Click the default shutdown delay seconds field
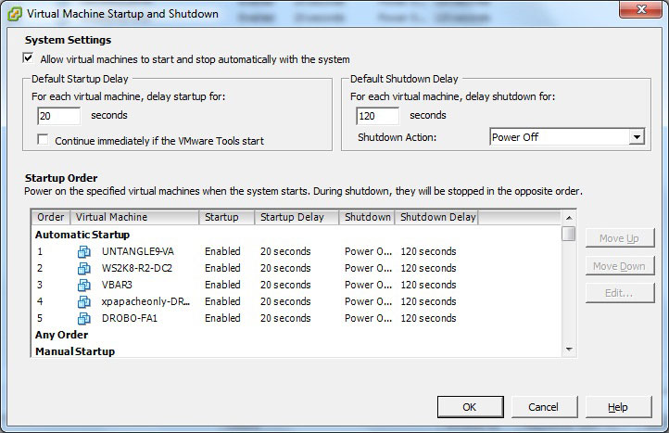The width and height of the screenshot is (669, 433). click(x=378, y=116)
